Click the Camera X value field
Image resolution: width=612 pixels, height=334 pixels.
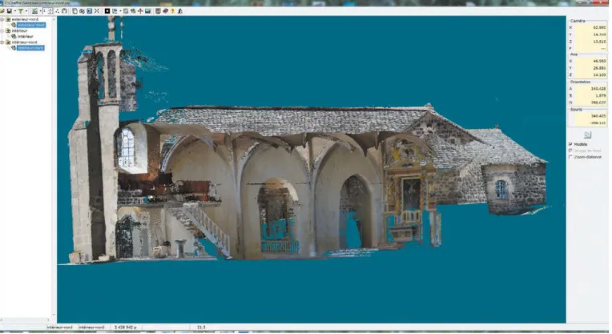pos(591,28)
